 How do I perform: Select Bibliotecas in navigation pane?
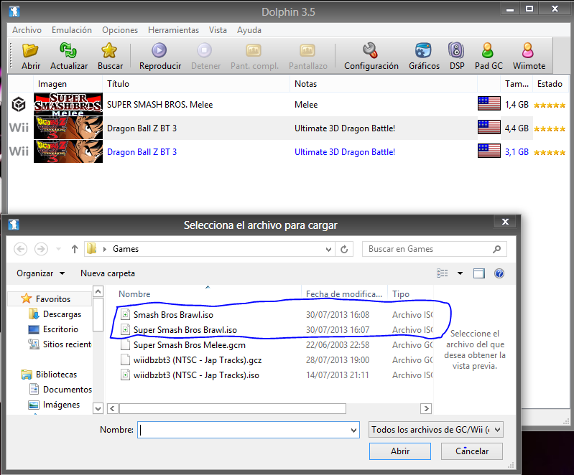click(56, 375)
